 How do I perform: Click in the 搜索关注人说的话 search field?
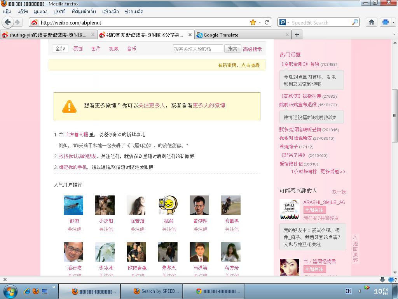(198, 49)
